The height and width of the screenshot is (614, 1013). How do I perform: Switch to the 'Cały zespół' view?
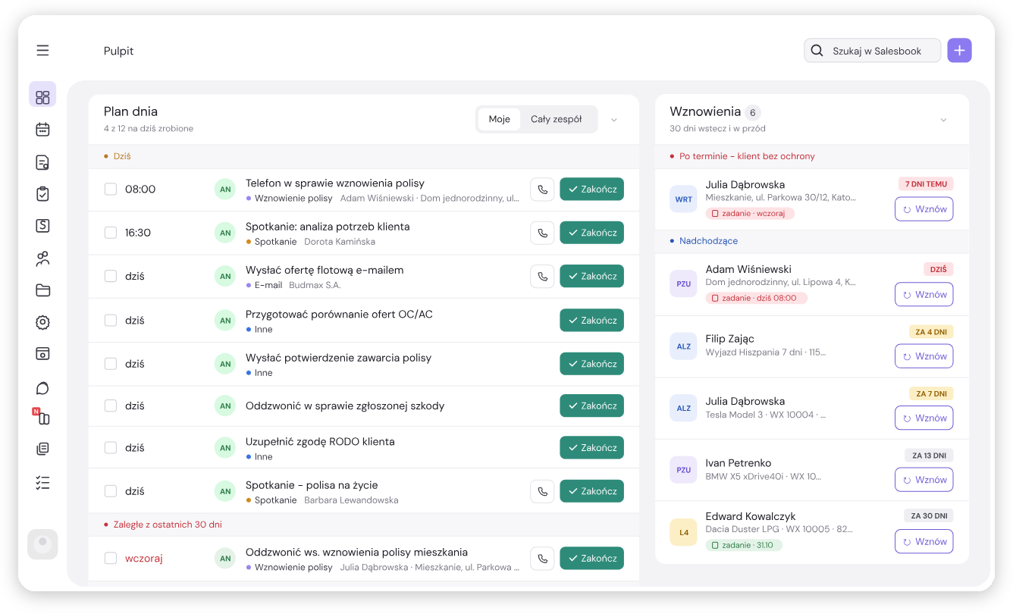(557, 119)
